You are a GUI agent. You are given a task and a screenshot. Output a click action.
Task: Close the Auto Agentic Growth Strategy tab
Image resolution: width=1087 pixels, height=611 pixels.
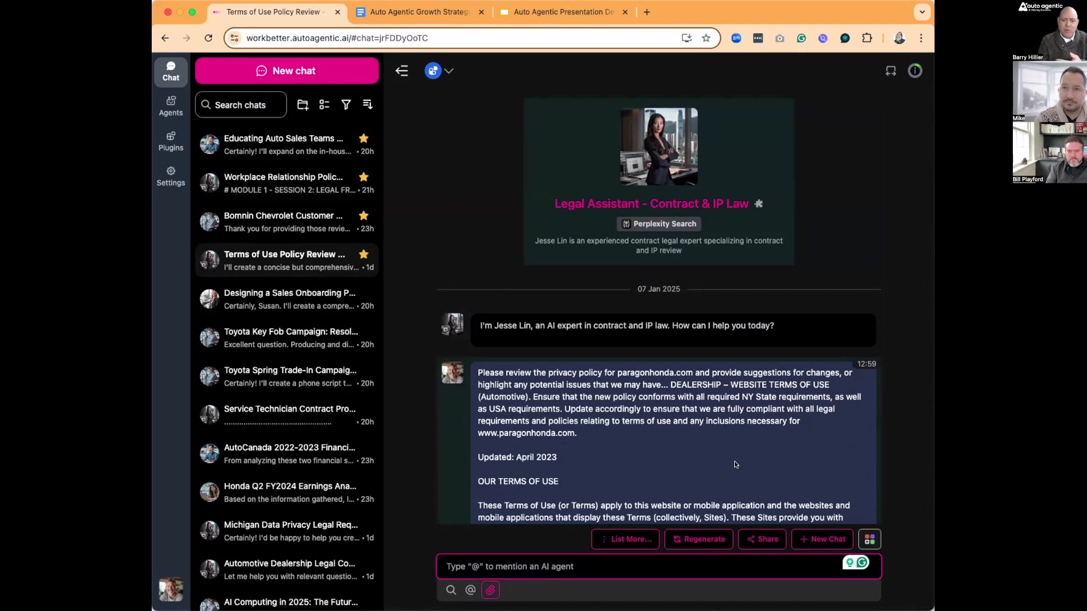pos(481,12)
